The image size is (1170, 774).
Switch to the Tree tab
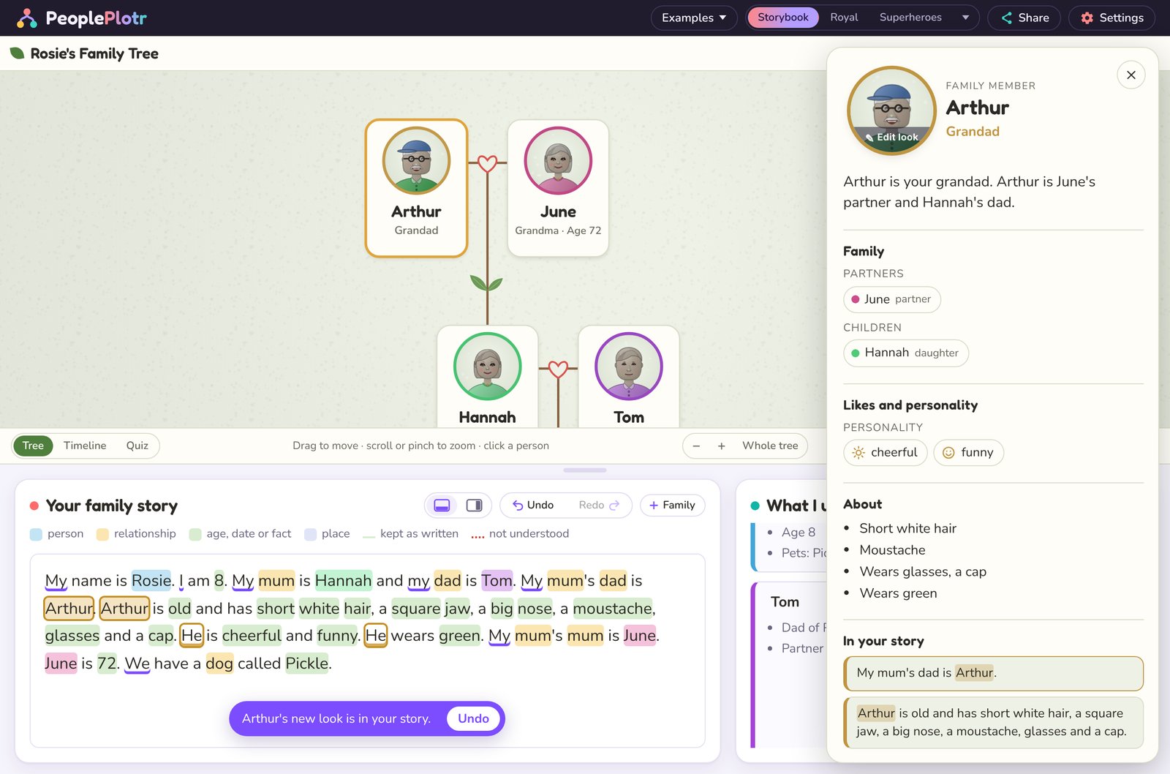click(x=33, y=446)
